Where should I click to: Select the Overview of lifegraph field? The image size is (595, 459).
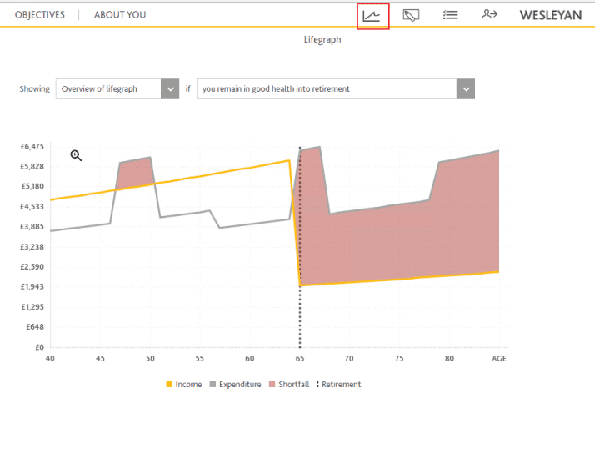(x=117, y=89)
